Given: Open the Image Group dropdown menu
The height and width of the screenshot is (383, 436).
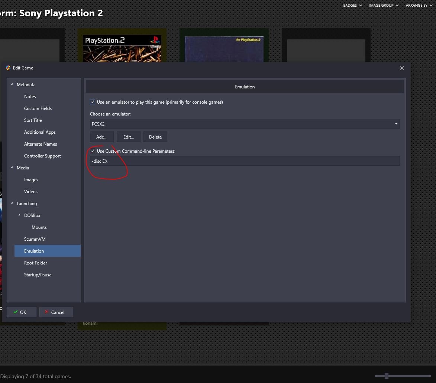Looking at the screenshot, I should pyautogui.click(x=384, y=5).
